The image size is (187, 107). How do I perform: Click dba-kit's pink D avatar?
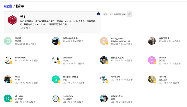(x=152, y=60)
